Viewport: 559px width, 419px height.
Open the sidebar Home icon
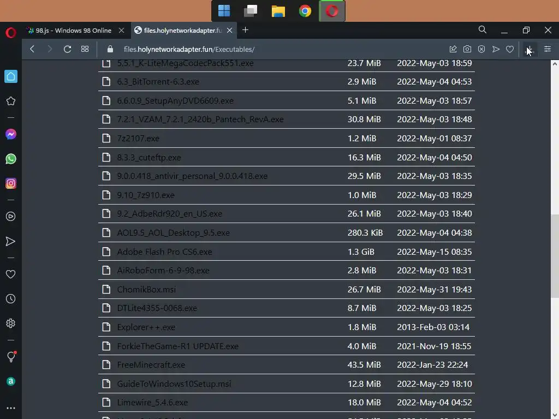[11, 76]
